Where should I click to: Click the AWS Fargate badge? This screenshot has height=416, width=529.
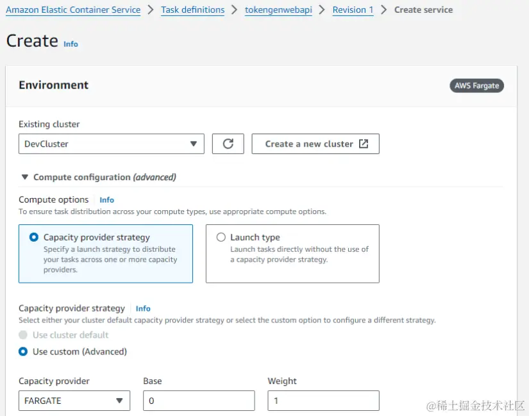pyautogui.click(x=476, y=86)
